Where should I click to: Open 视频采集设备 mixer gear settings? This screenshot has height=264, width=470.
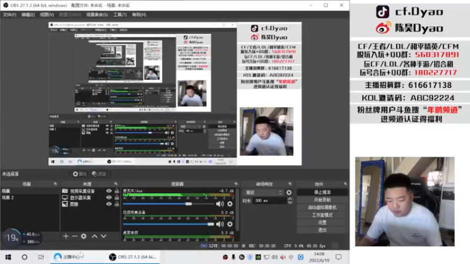(230, 224)
